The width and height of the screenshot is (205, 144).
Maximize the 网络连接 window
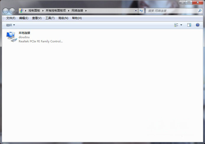pyautogui.click(x=189, y=2)
